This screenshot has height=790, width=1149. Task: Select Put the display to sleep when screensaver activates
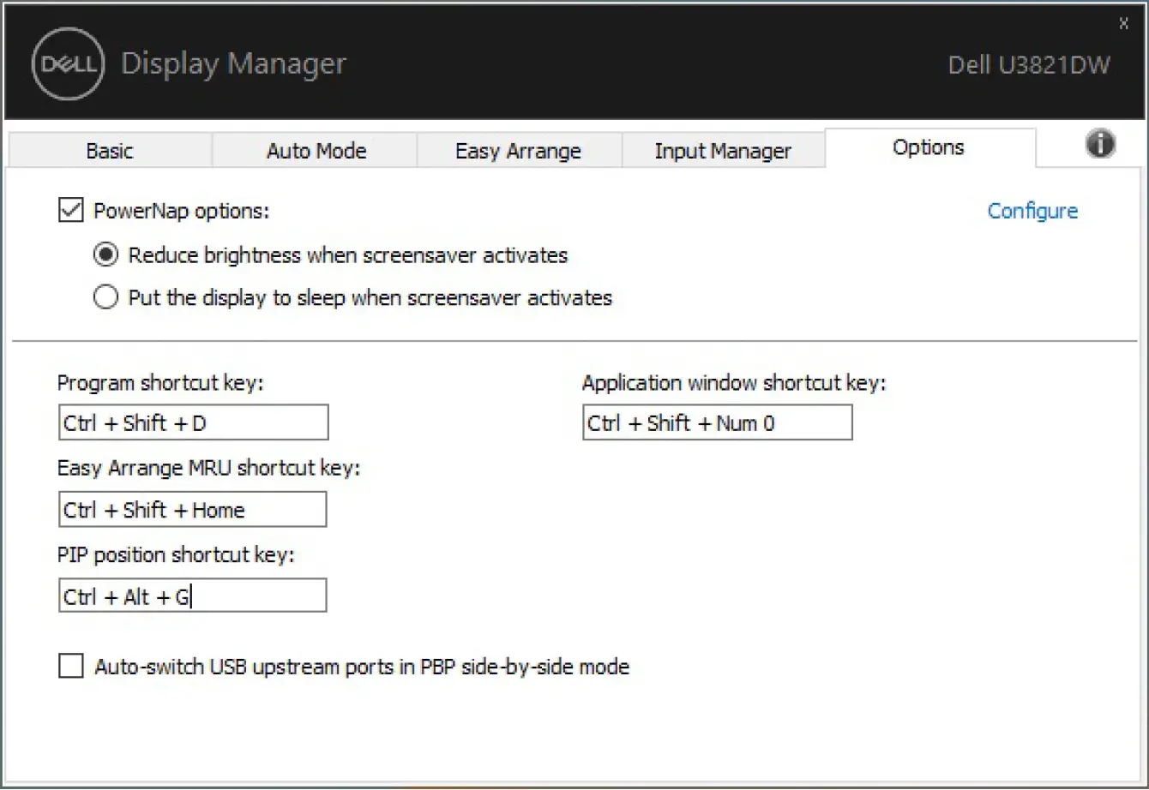coord(105,297)
